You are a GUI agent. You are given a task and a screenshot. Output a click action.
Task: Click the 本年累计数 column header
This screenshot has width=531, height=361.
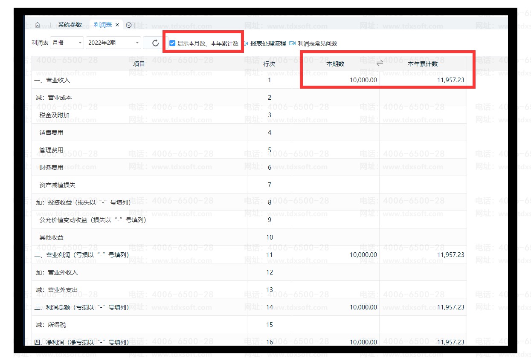(x=423, y=64)
